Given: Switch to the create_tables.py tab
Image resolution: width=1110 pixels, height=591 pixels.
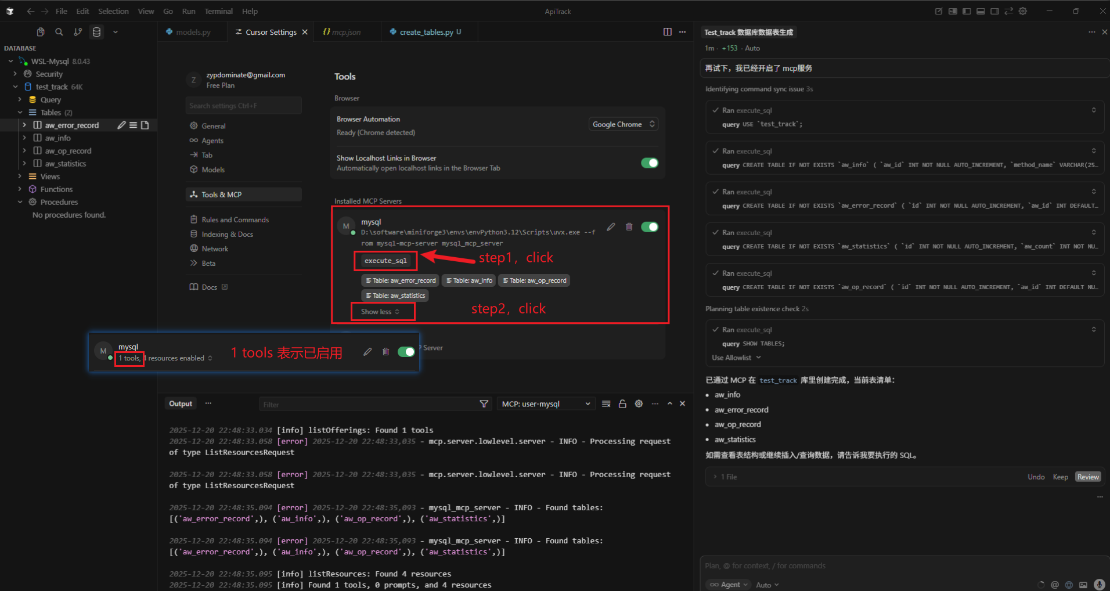Looking at the screenshot, I should (x=426, y=32).
